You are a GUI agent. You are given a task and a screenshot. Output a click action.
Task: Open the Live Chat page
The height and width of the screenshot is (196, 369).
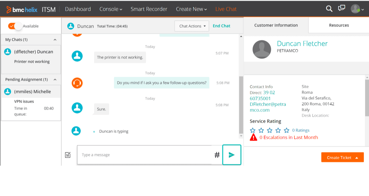pos(226,9)
